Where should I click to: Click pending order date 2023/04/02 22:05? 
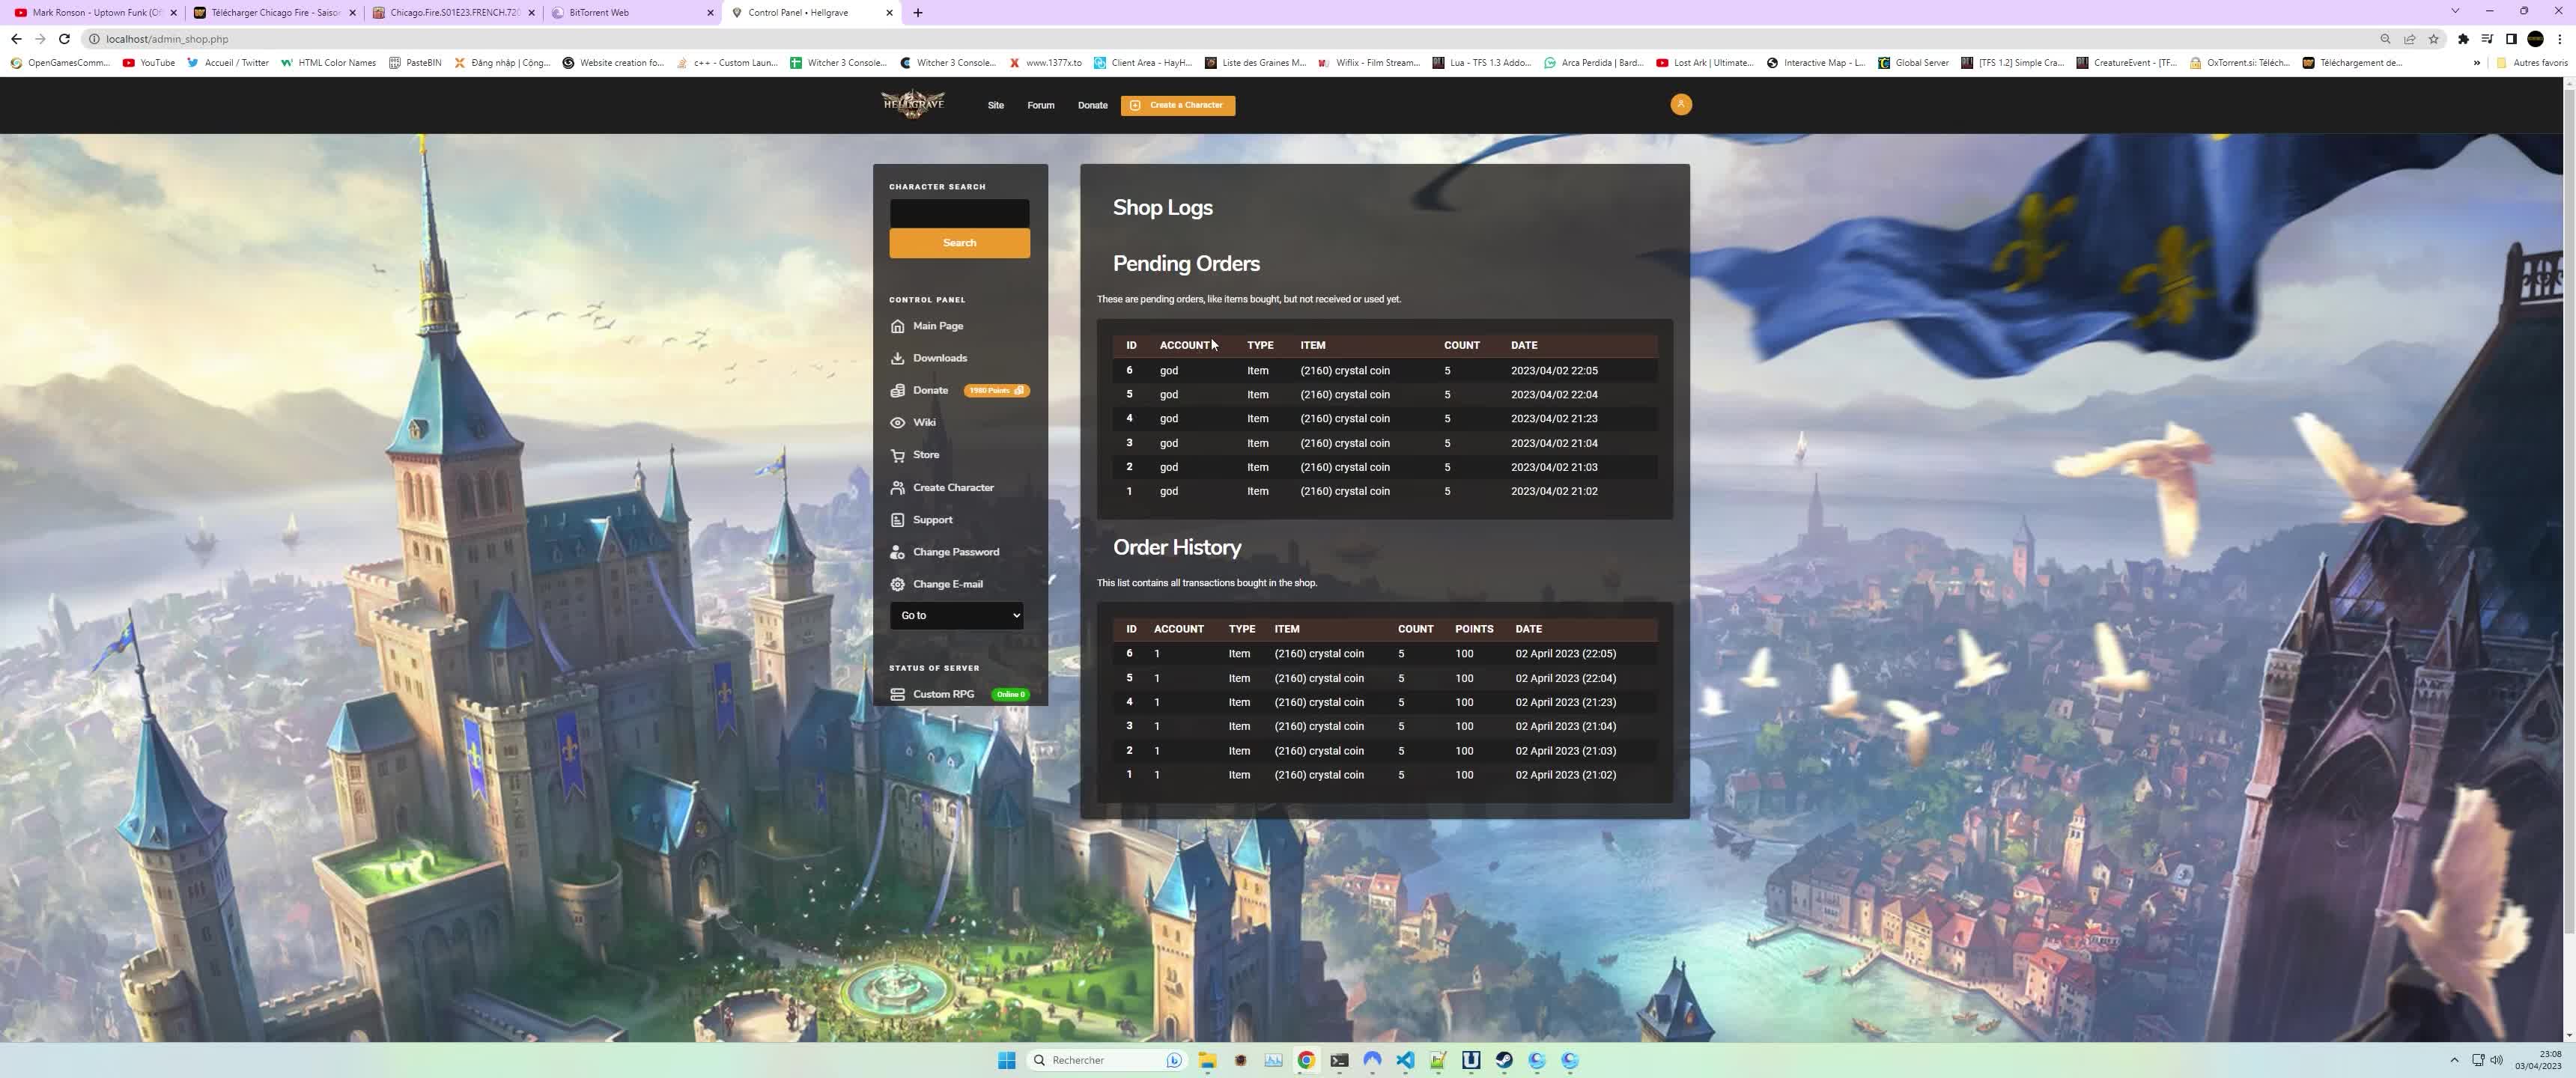pos(1554,370)
